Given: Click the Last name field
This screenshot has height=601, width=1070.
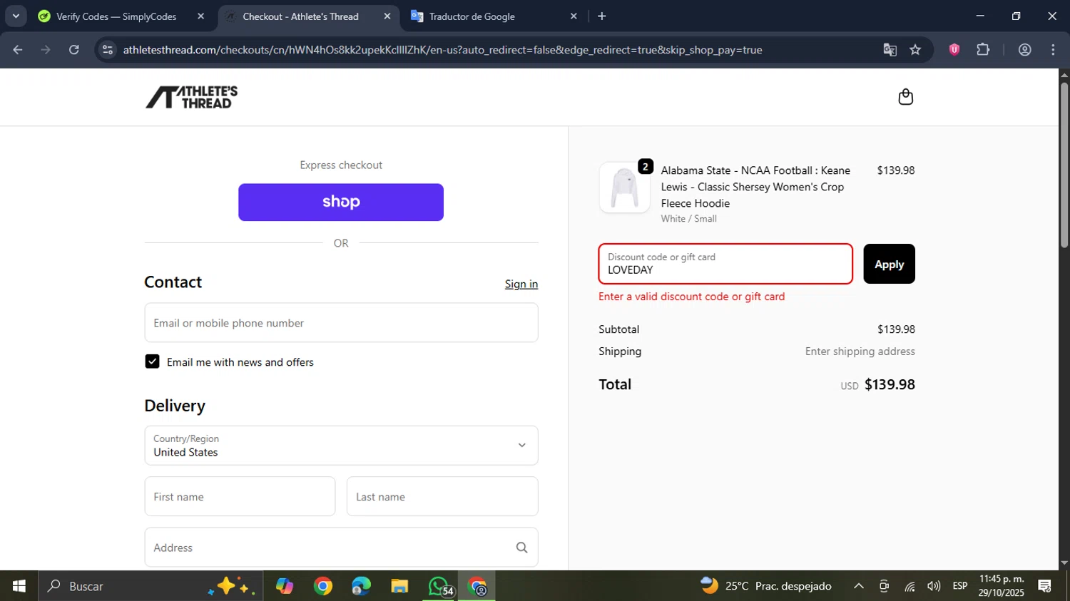Looking at the screenshot, I should point(442,497).
